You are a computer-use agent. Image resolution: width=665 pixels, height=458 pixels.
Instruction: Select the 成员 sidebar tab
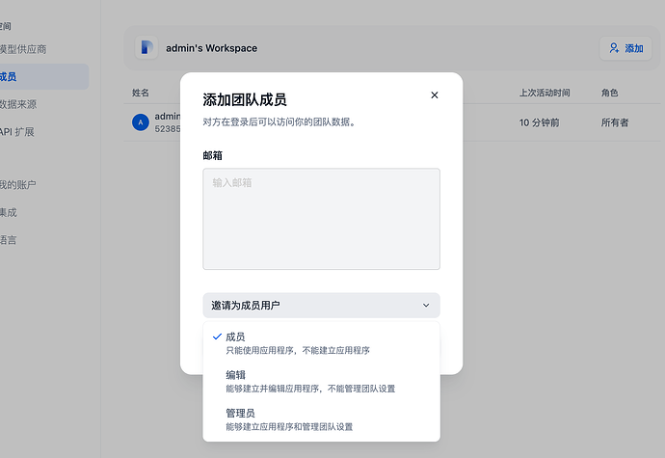(44, 77)
